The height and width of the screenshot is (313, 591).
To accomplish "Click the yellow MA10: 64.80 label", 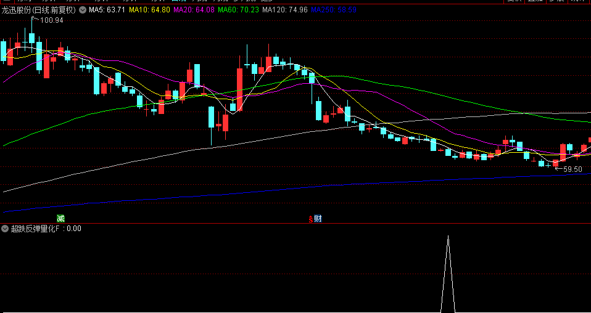I will click(149, 10).
